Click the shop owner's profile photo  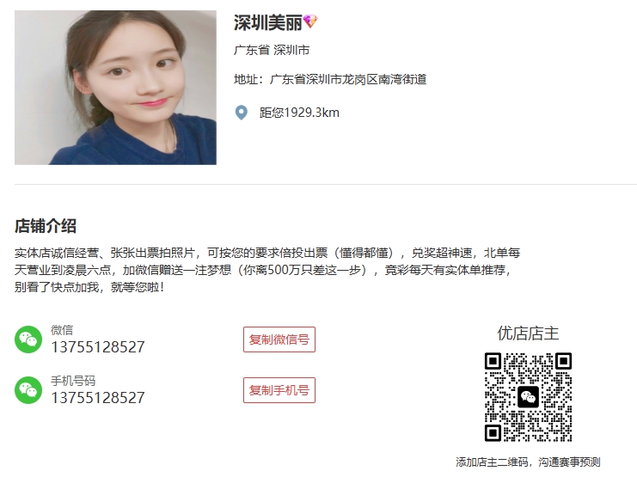coord(115,88)
